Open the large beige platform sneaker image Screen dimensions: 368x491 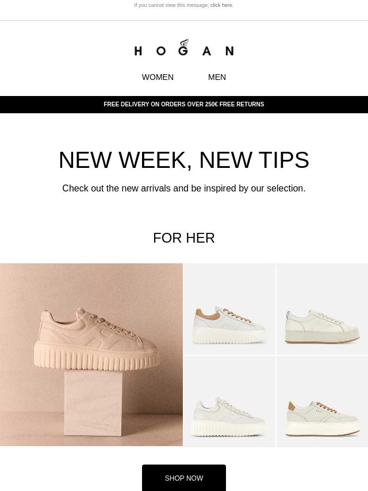[x=91, y=355]
